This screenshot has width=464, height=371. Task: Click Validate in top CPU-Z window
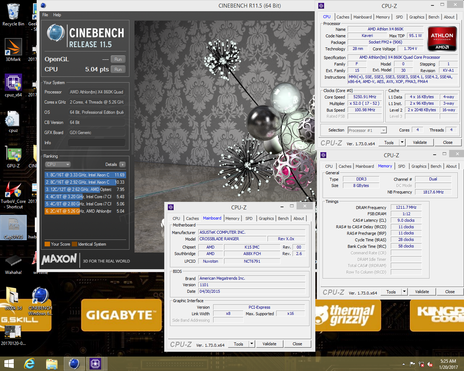[x=420, y=143]
